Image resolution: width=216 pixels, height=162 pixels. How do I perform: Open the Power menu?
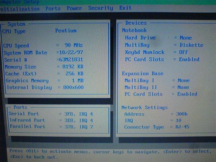click(74, 8)
